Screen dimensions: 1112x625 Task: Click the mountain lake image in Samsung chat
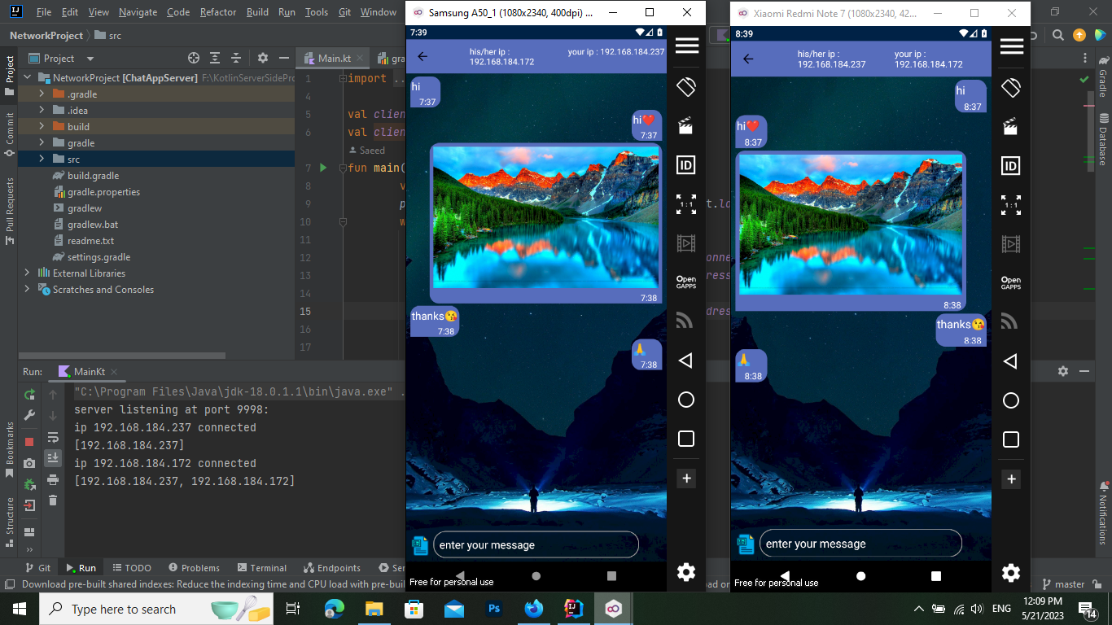(545, 217)
